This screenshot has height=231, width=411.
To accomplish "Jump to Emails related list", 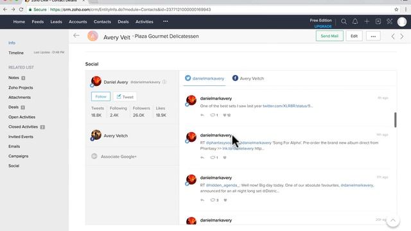I will 14,146.
